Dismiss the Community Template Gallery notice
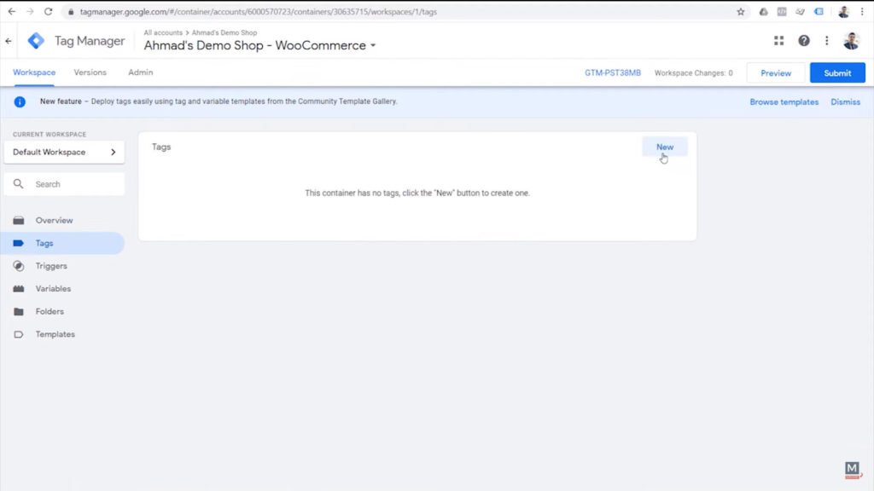The image size is (874, 491). [845, 101]
